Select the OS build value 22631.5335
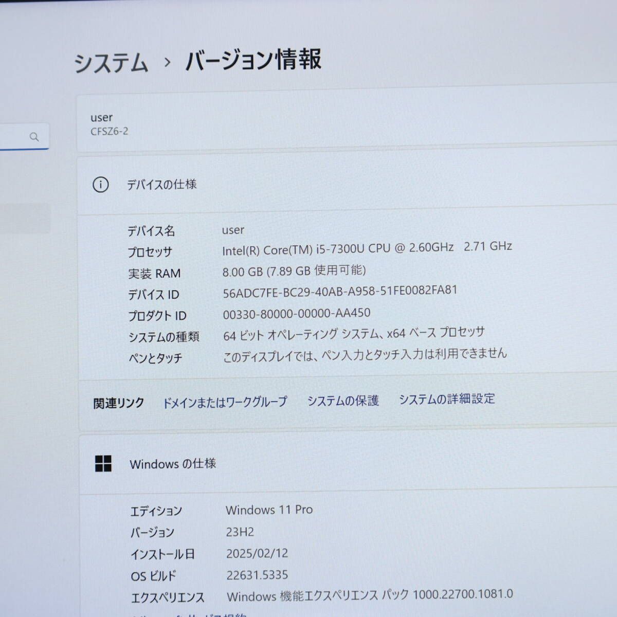This screenshot has height=617, width=617. pos(257,575)
